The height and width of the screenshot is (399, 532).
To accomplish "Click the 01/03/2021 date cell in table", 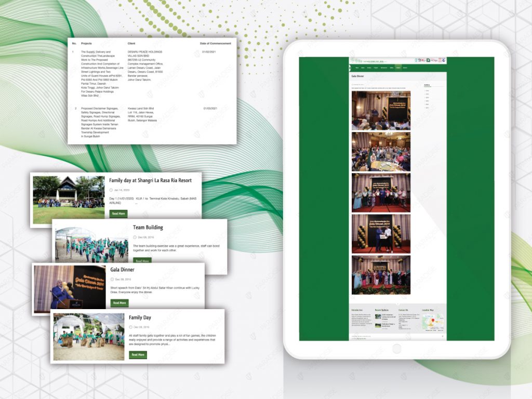I will pyautogui.click(x=210, y=109).
